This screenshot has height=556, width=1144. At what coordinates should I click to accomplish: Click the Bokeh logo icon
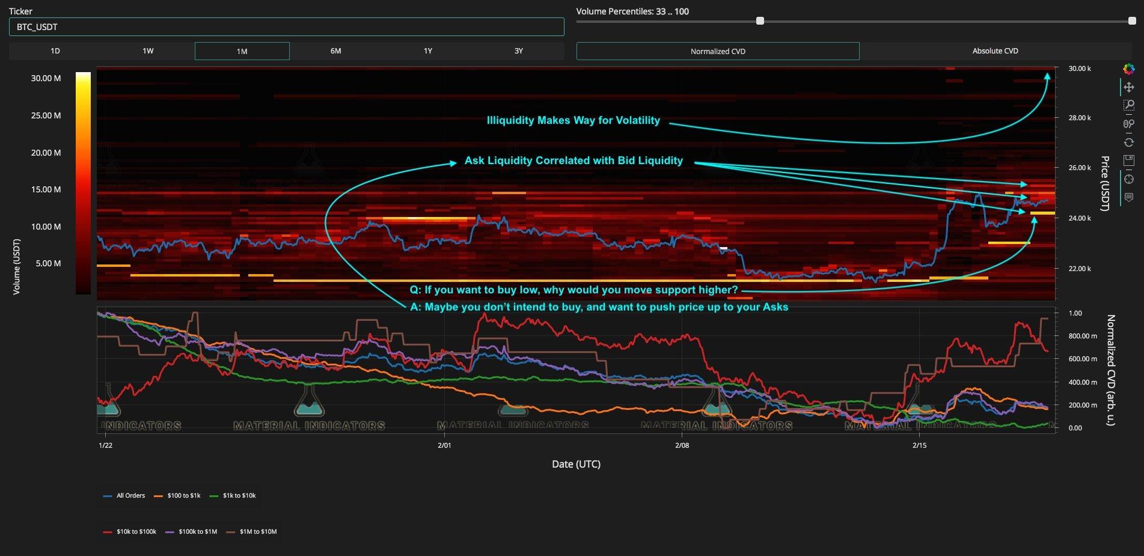[1128, 69]
